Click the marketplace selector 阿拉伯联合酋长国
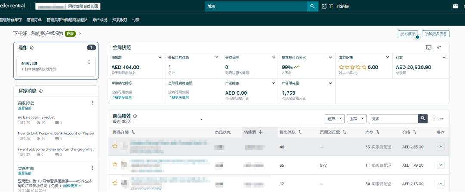The width and height of the screenshot is (465, 192). pyautogui.click(x=68, y=6)
